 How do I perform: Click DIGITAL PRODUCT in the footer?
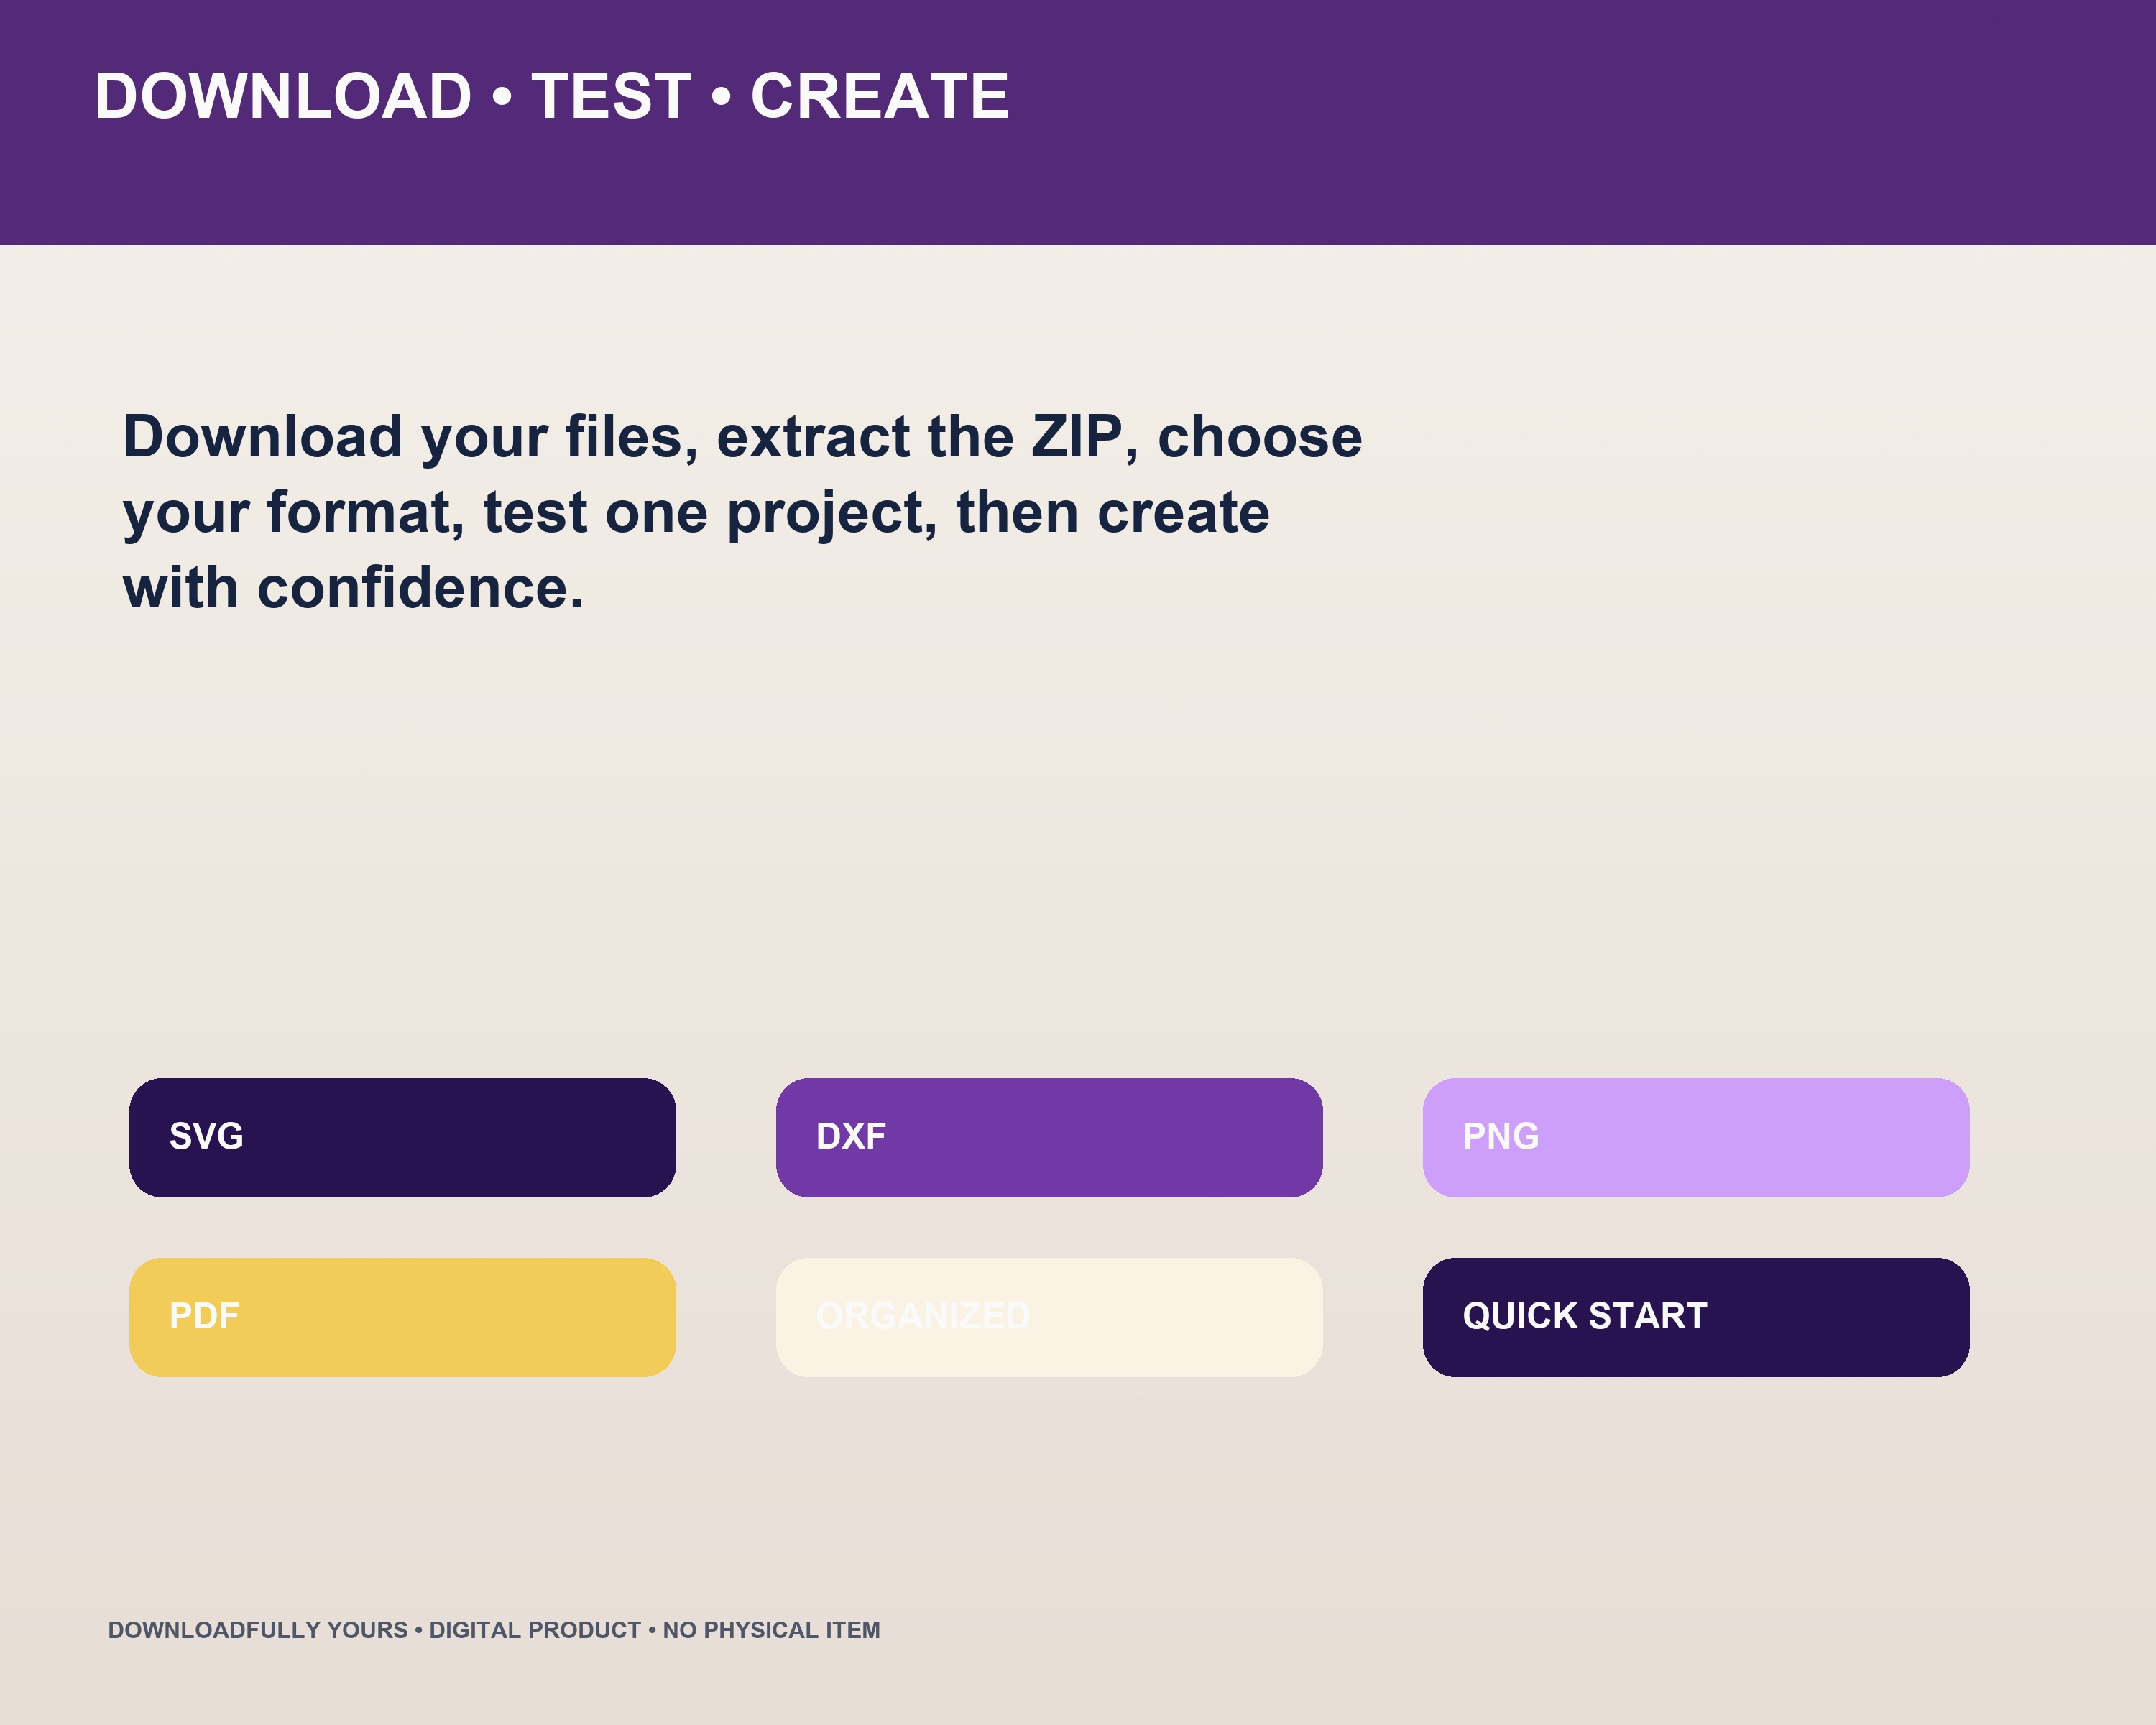point(535,1630)
